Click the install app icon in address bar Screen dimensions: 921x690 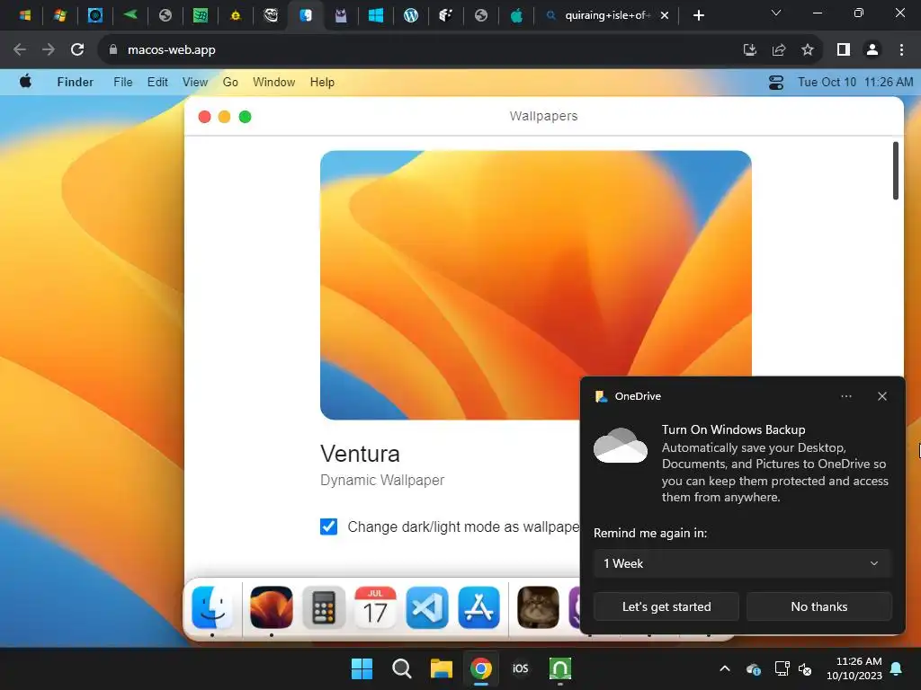749,50
